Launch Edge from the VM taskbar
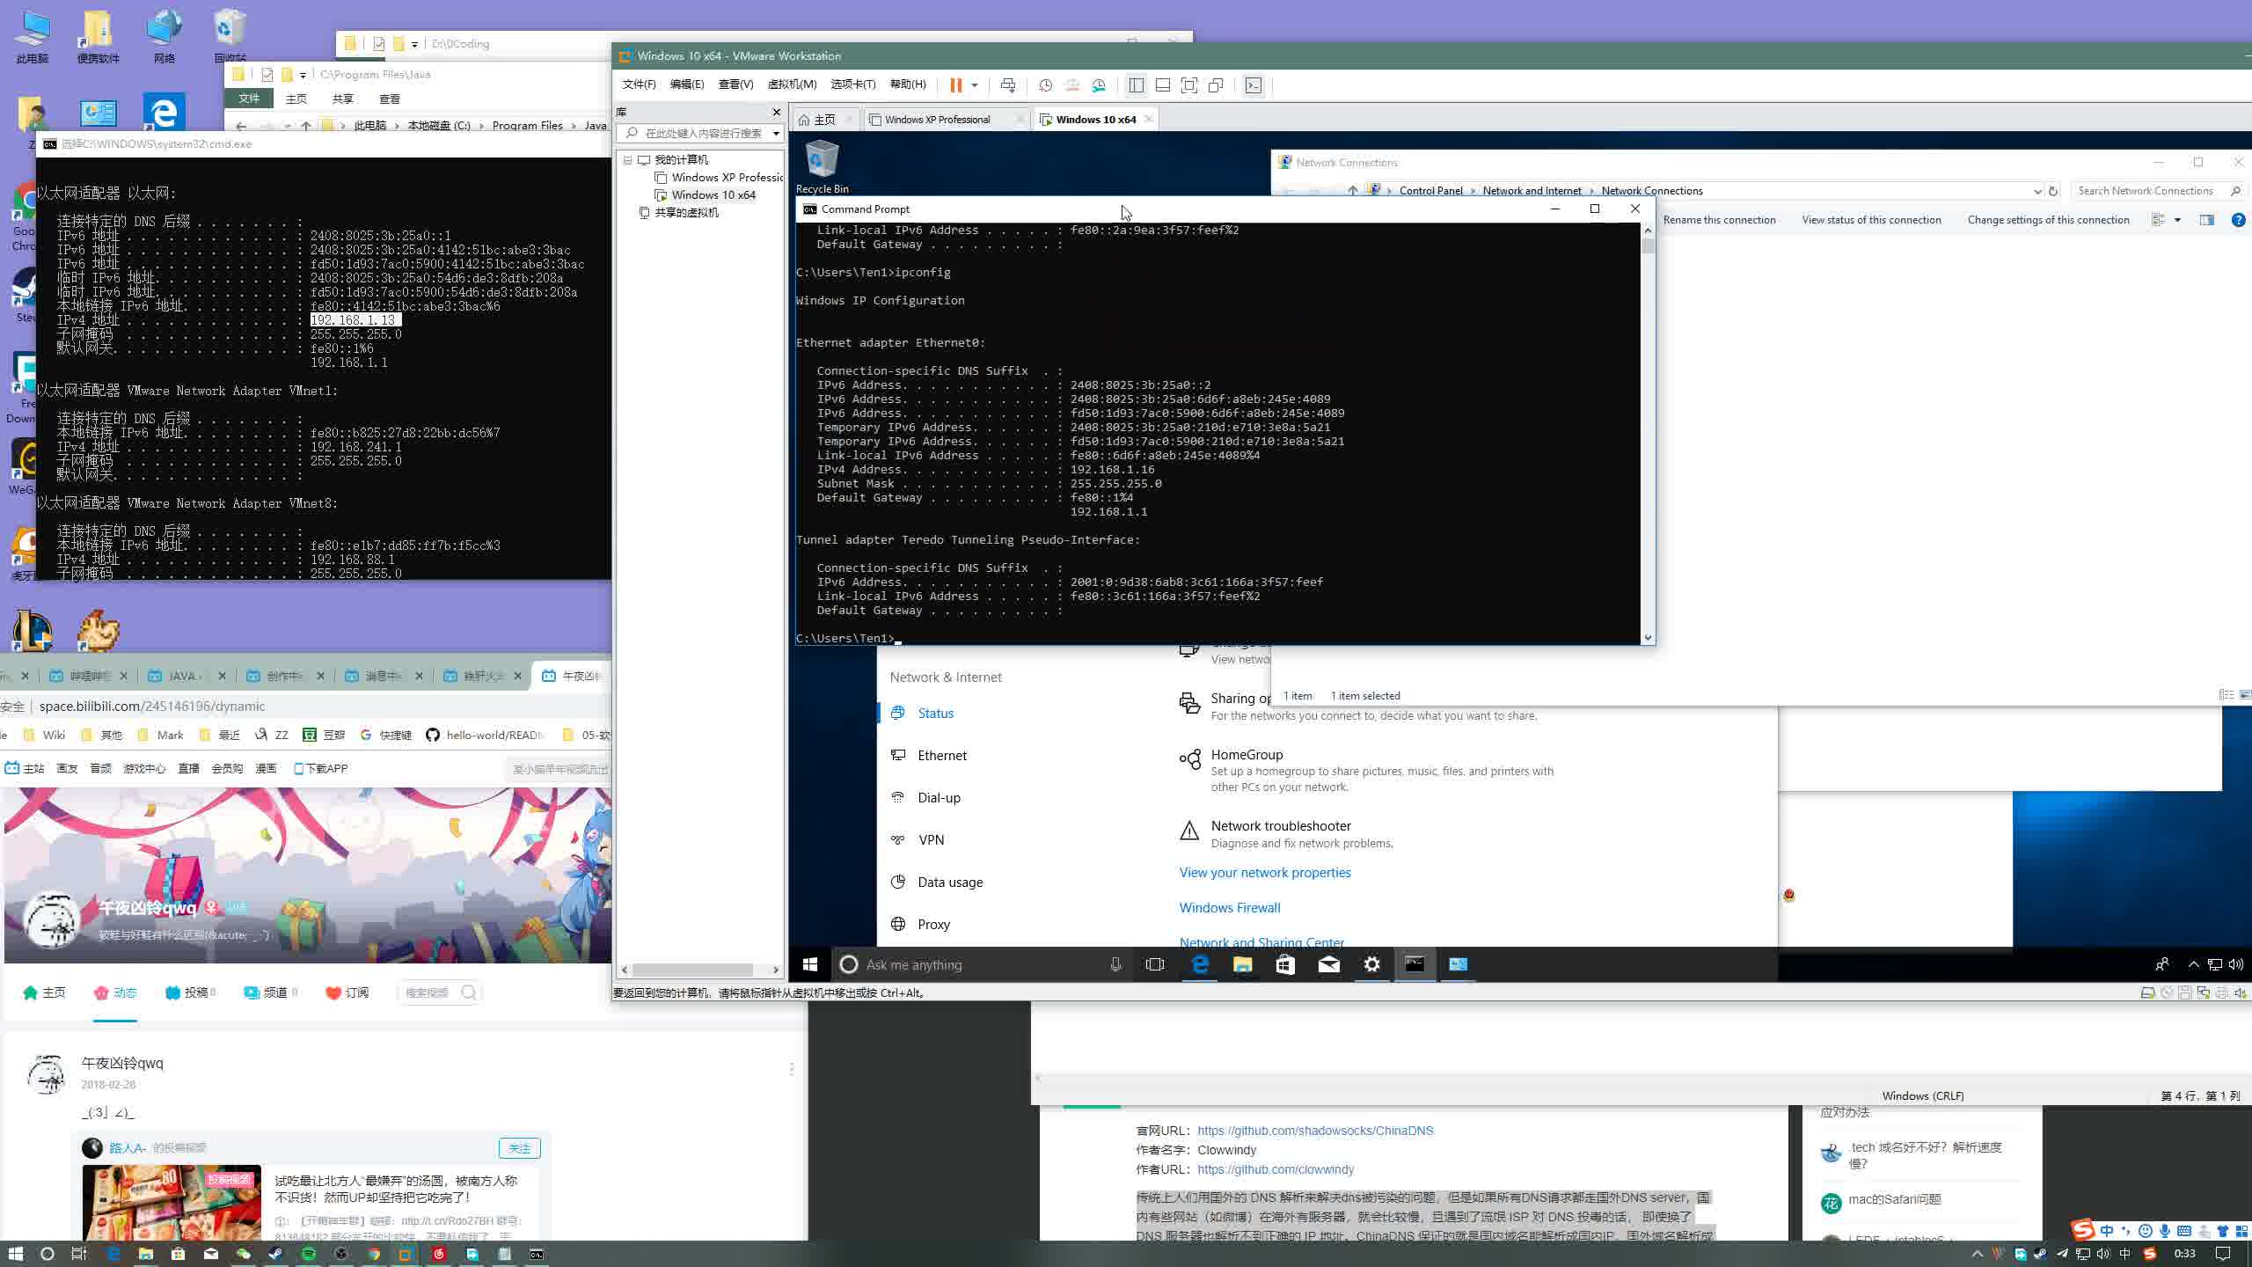The width and height of the screenshot is (2252, 1267). coord(1199,965)
